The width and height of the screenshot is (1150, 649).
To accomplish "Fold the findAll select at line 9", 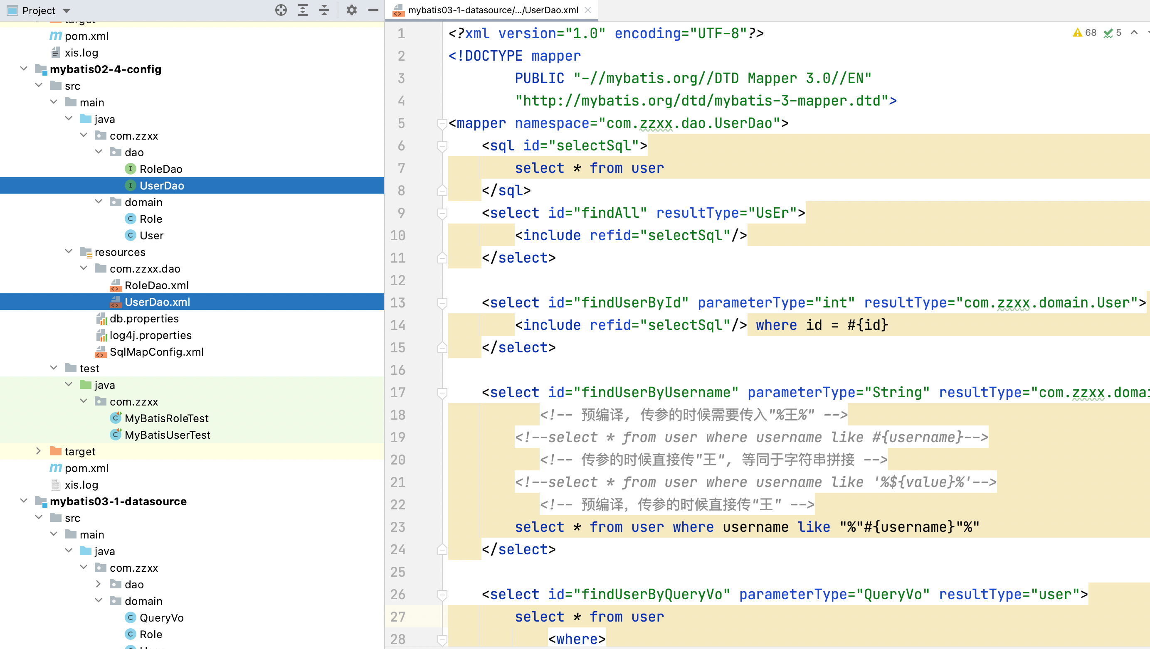I will 442,213.
